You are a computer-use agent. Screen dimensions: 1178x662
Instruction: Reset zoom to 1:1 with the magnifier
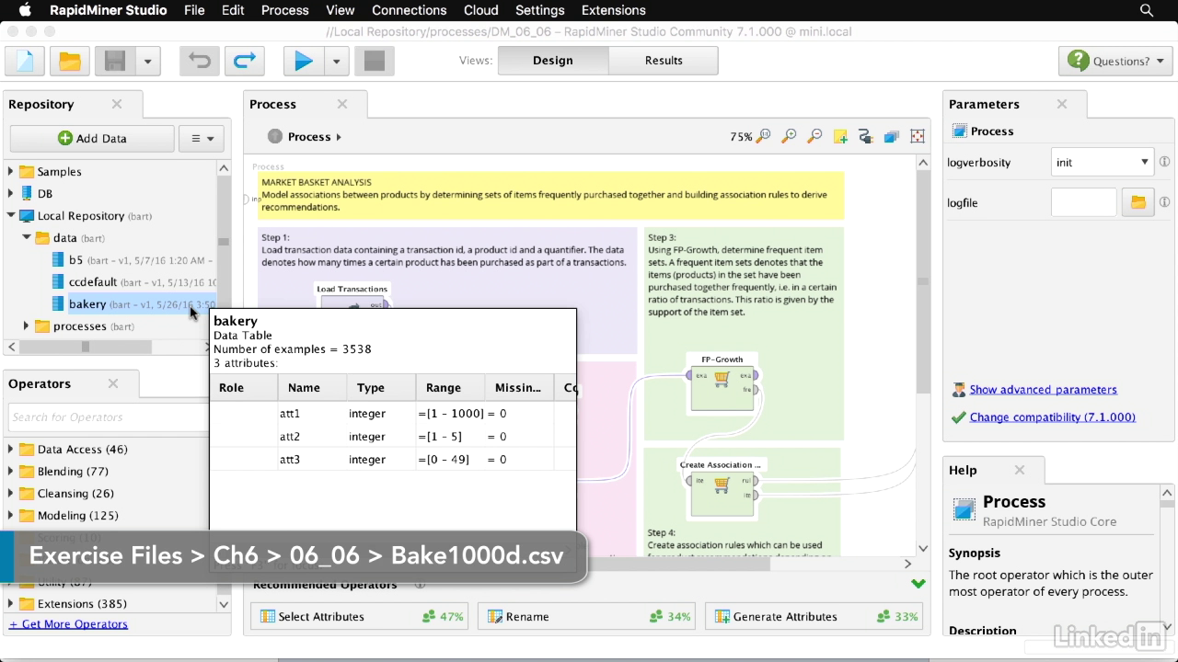[763, 137]
